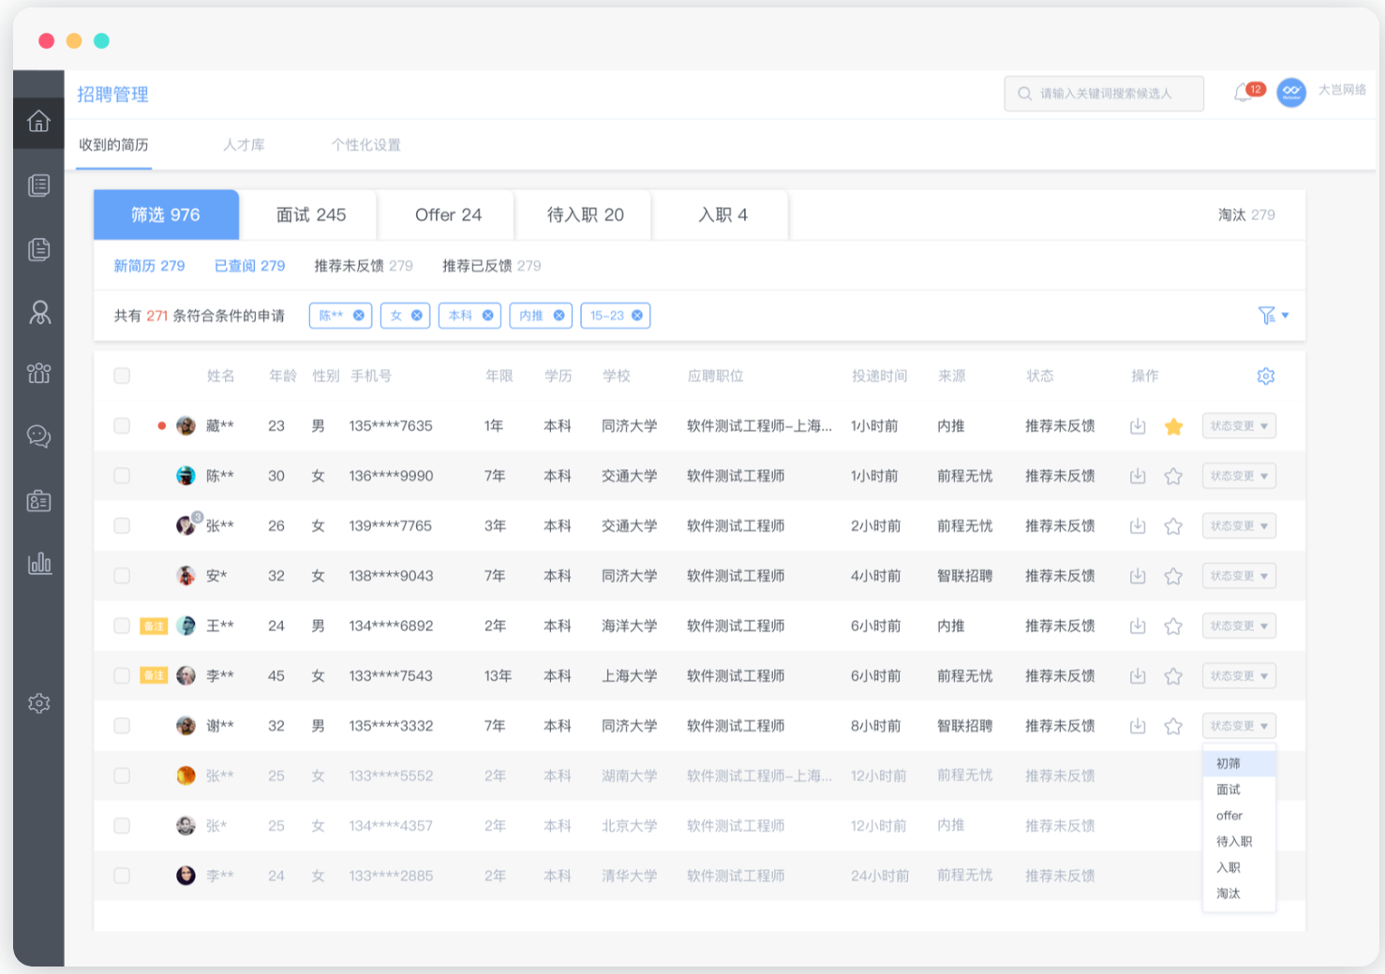Screen dimensions: 1385x974
Task: Open the Offer 24 stage tab
Action: [448, 214]
